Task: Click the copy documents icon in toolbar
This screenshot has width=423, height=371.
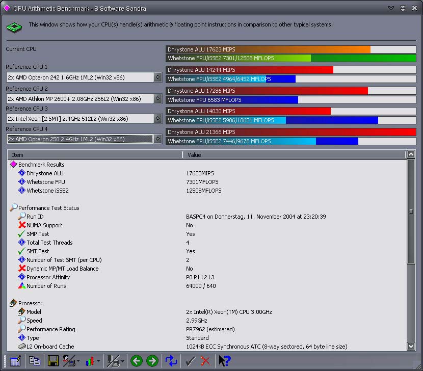Action: (34, 361)
